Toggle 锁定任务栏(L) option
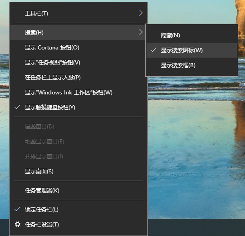The height and width of the screenshot is (236, 245). click(78, 210)
